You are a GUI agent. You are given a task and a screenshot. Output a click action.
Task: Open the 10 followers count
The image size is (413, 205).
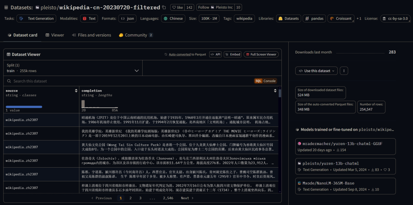[x=238, y=7]
